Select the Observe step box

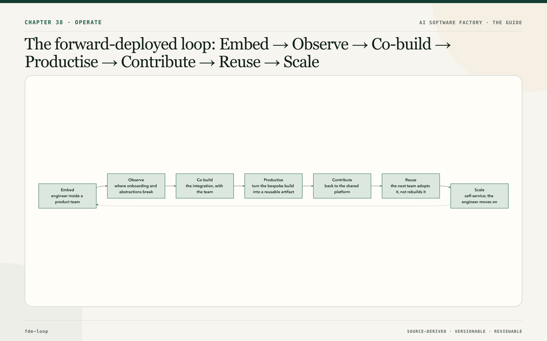(136, 186)
